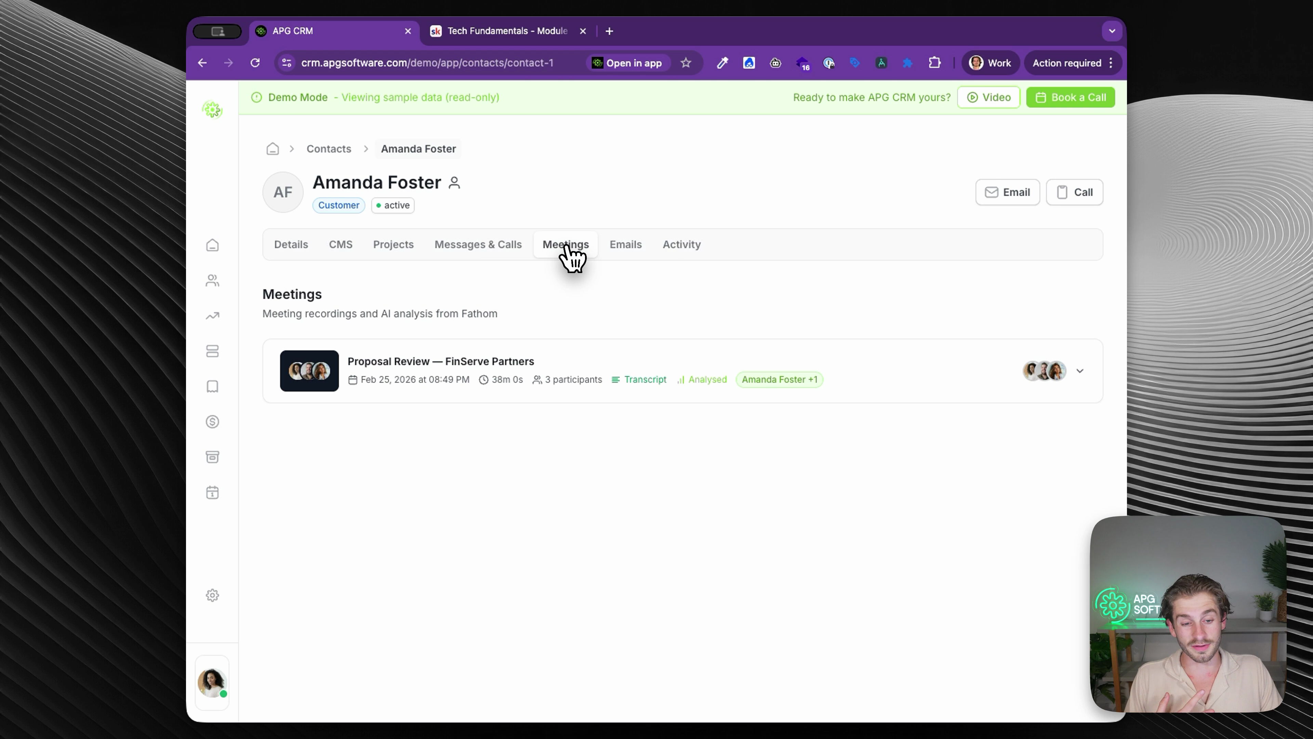Image resolution: width=1313 pixels, height=739 pixels.
Task: Click the Call button
Action: click(x=1074, y=192)
